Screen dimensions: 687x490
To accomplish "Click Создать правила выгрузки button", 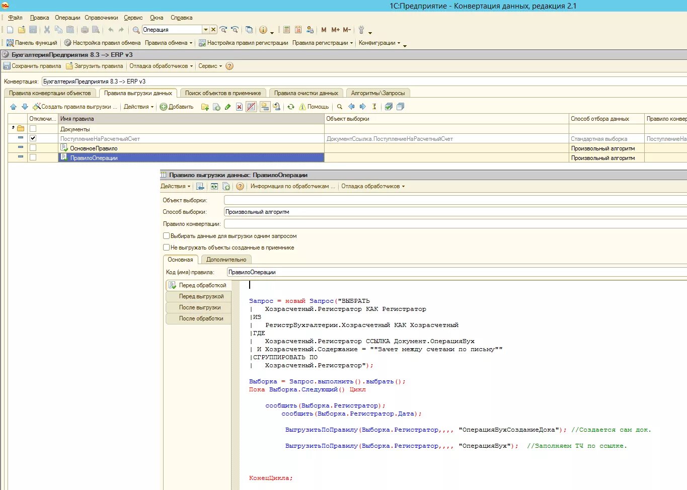I will tap(75, 107).
